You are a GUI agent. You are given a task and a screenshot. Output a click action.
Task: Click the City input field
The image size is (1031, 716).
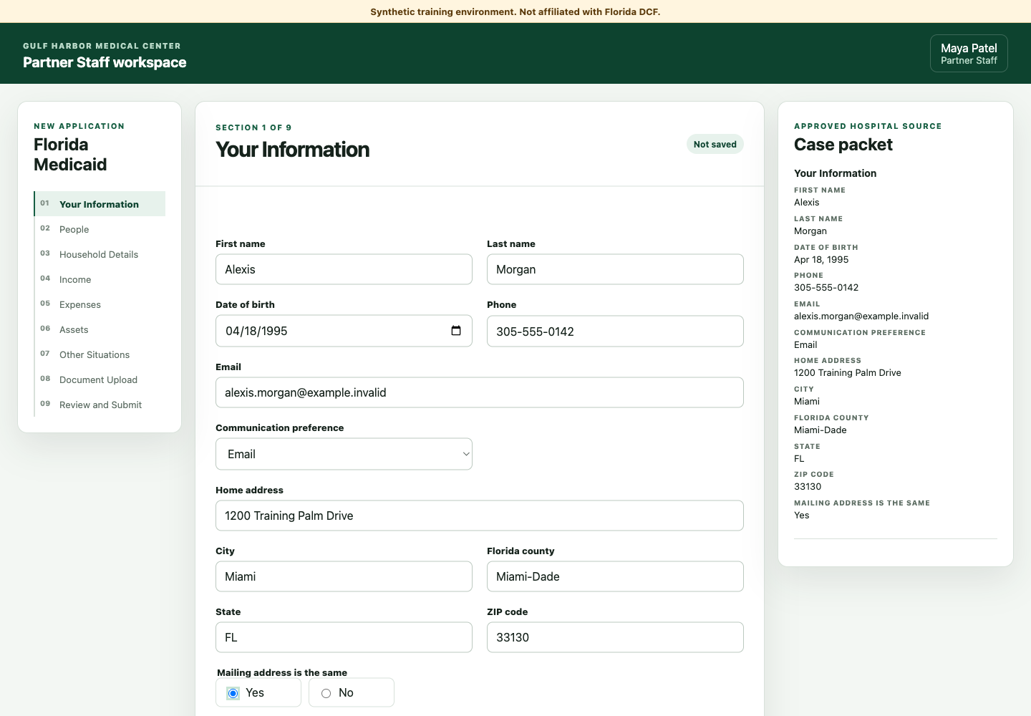coord(344,576)
